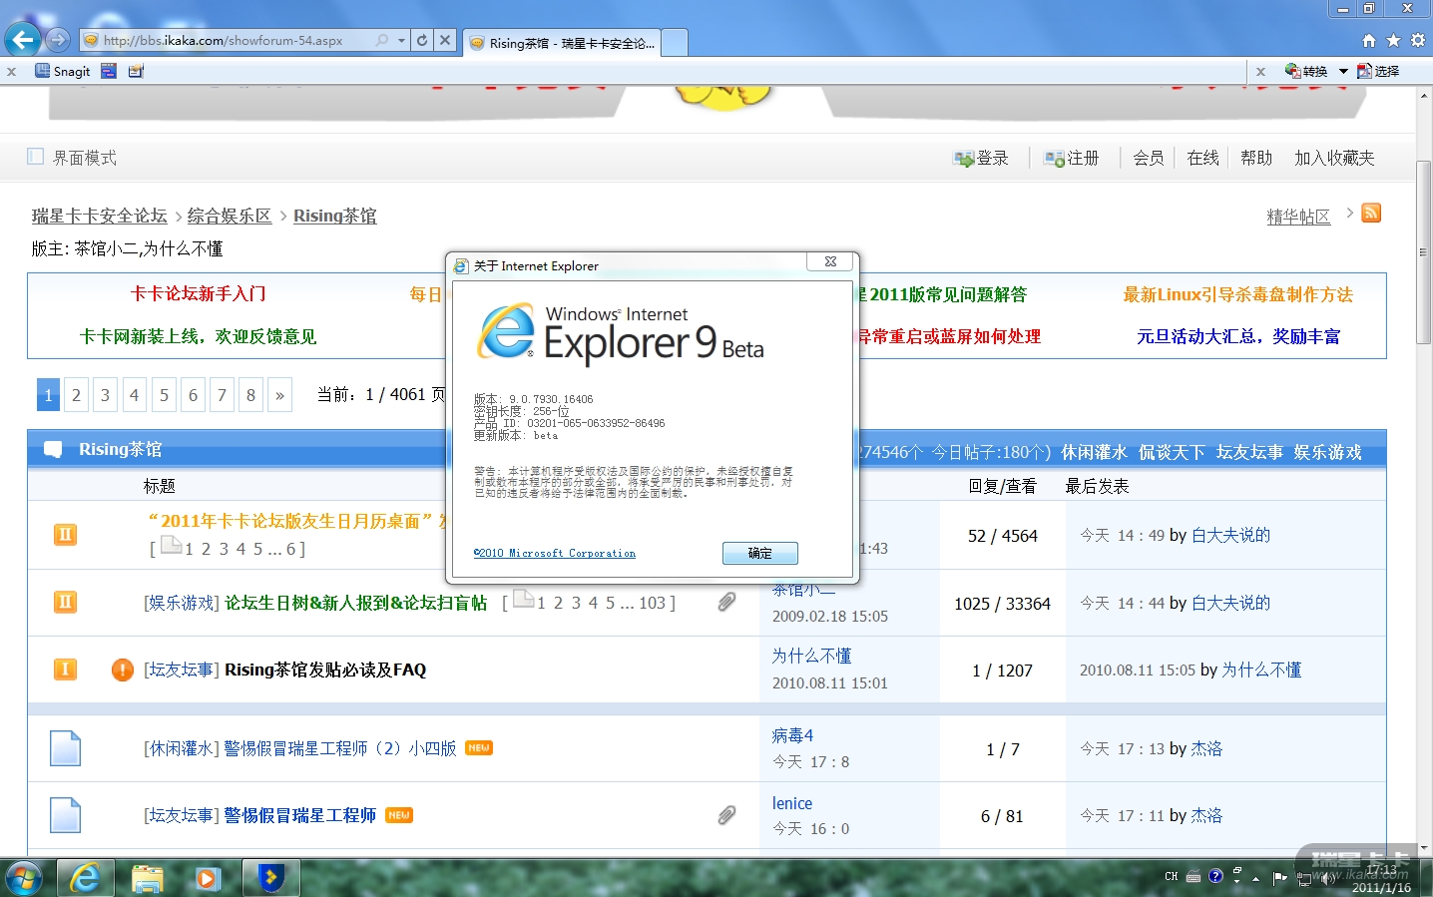Open the 会员 members menu item

1149,158
